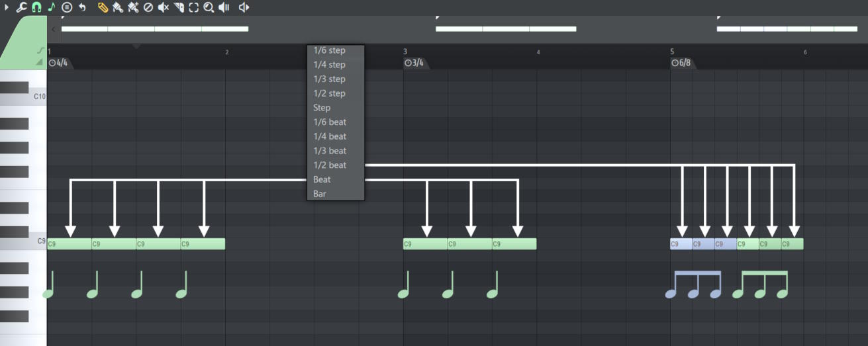Activate the Zoom magnifier tool
Image resolution: width=868 pixels, height=346 pixels.
[x=209, y=7]
